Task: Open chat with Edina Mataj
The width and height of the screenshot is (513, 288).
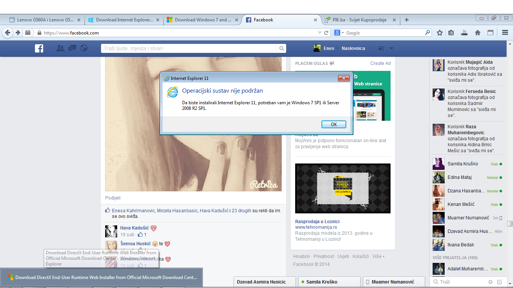Action: click(467, 177)
